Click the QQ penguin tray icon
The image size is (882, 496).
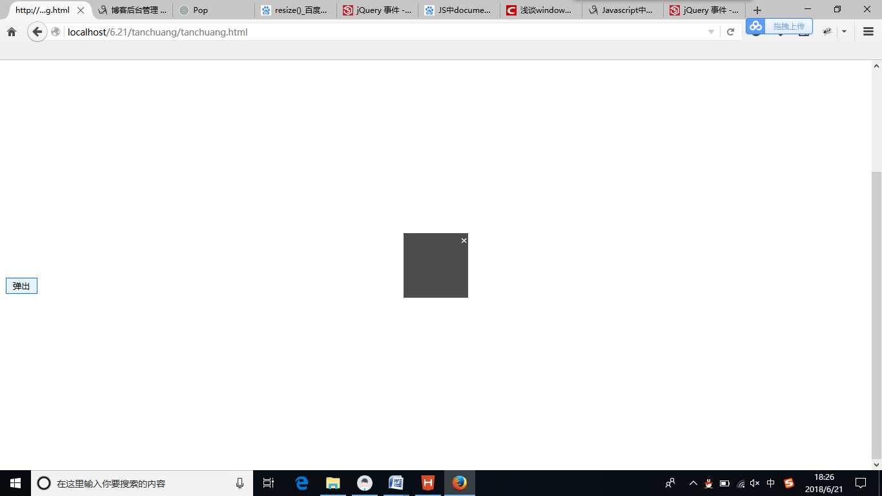708,483
